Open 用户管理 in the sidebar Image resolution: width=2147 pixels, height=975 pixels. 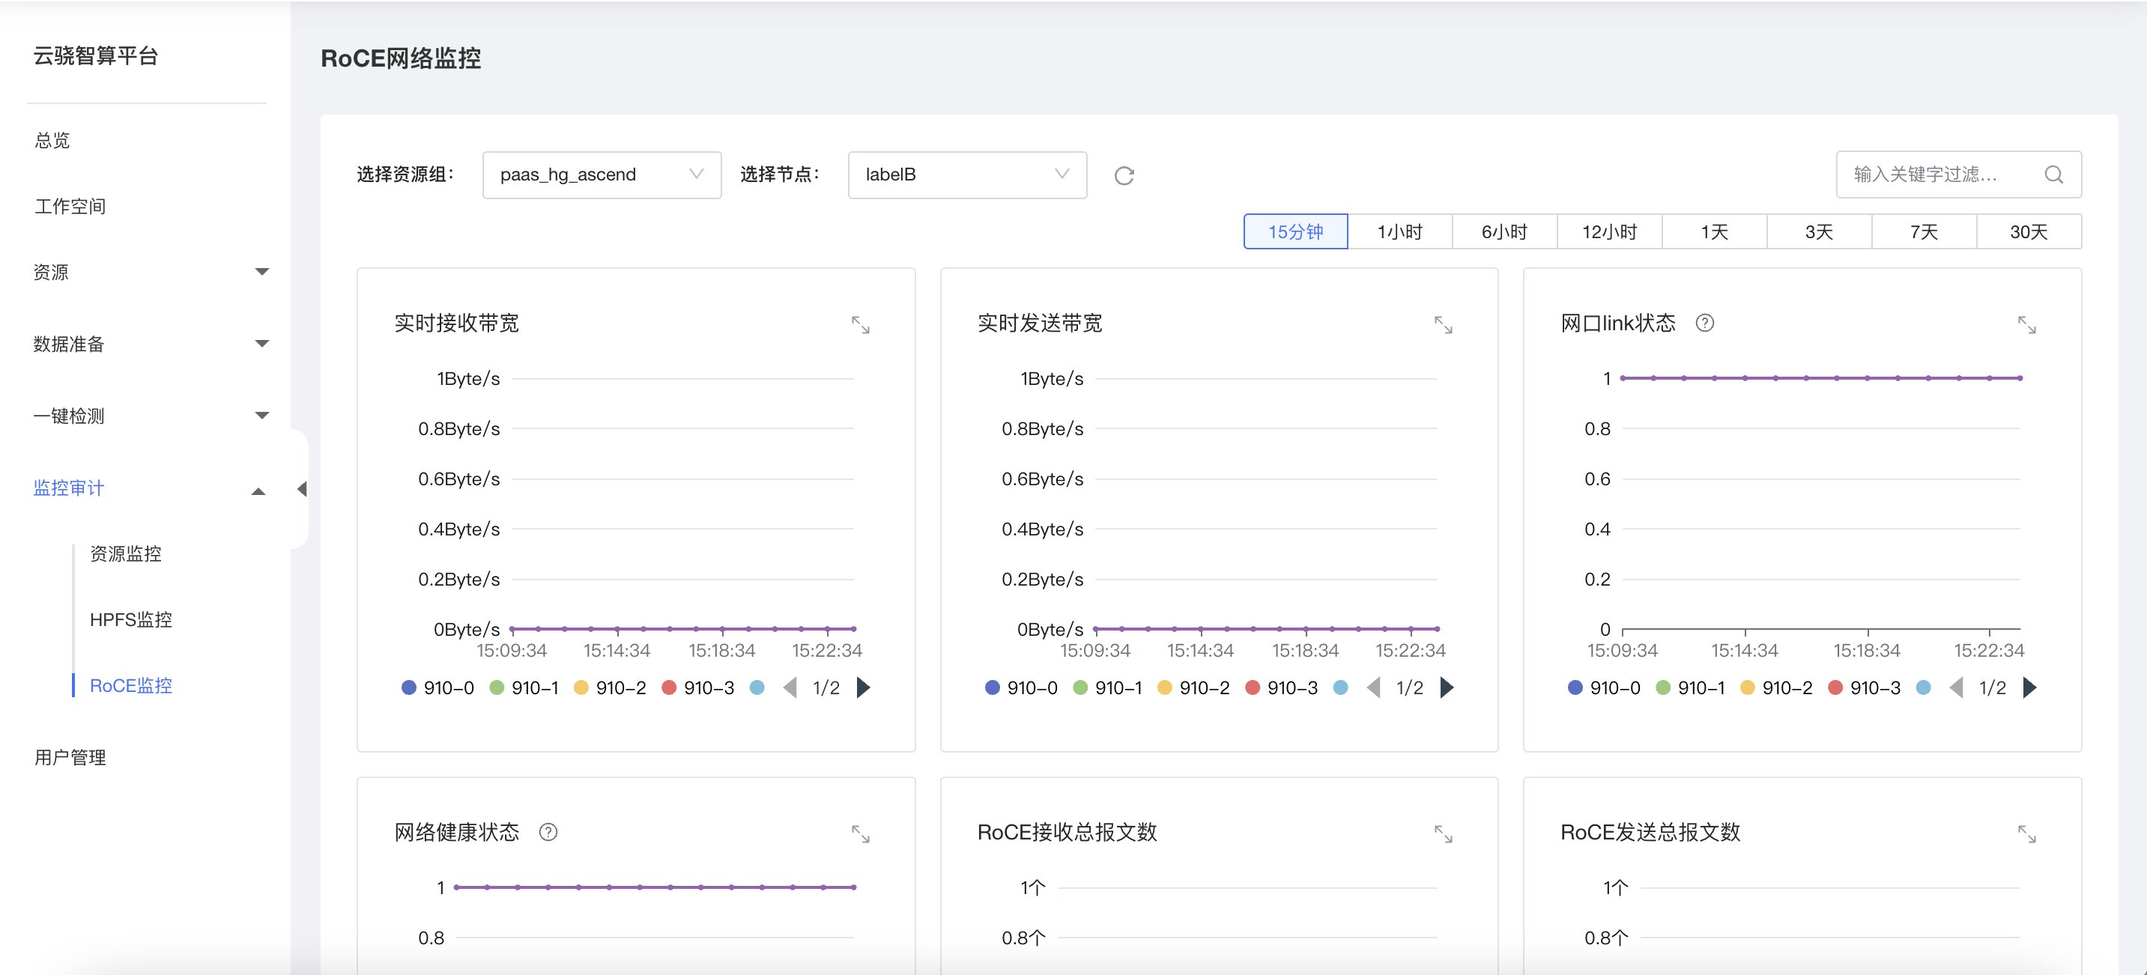(70, 758)
